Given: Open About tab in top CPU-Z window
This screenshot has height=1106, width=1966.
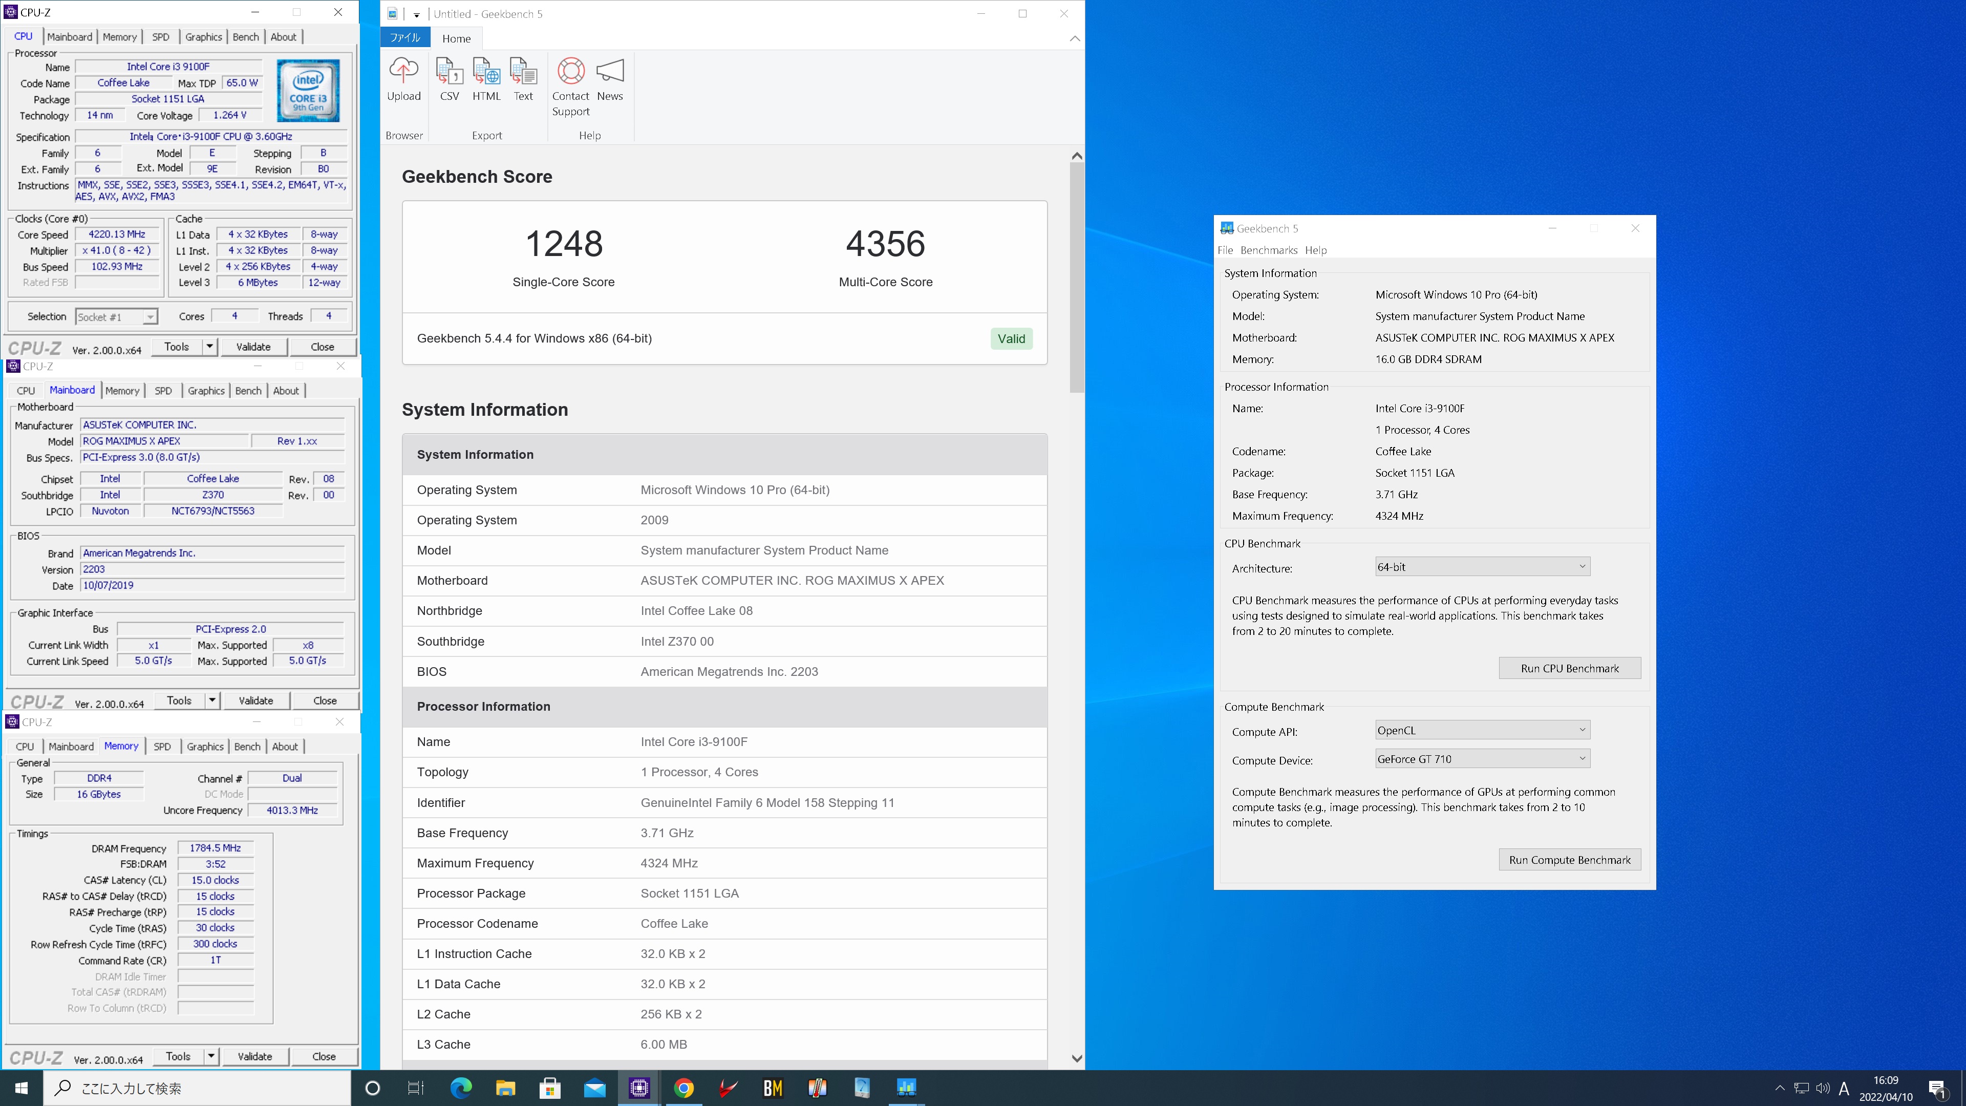Looking at the screenshot, I should [x=283, y=37].
